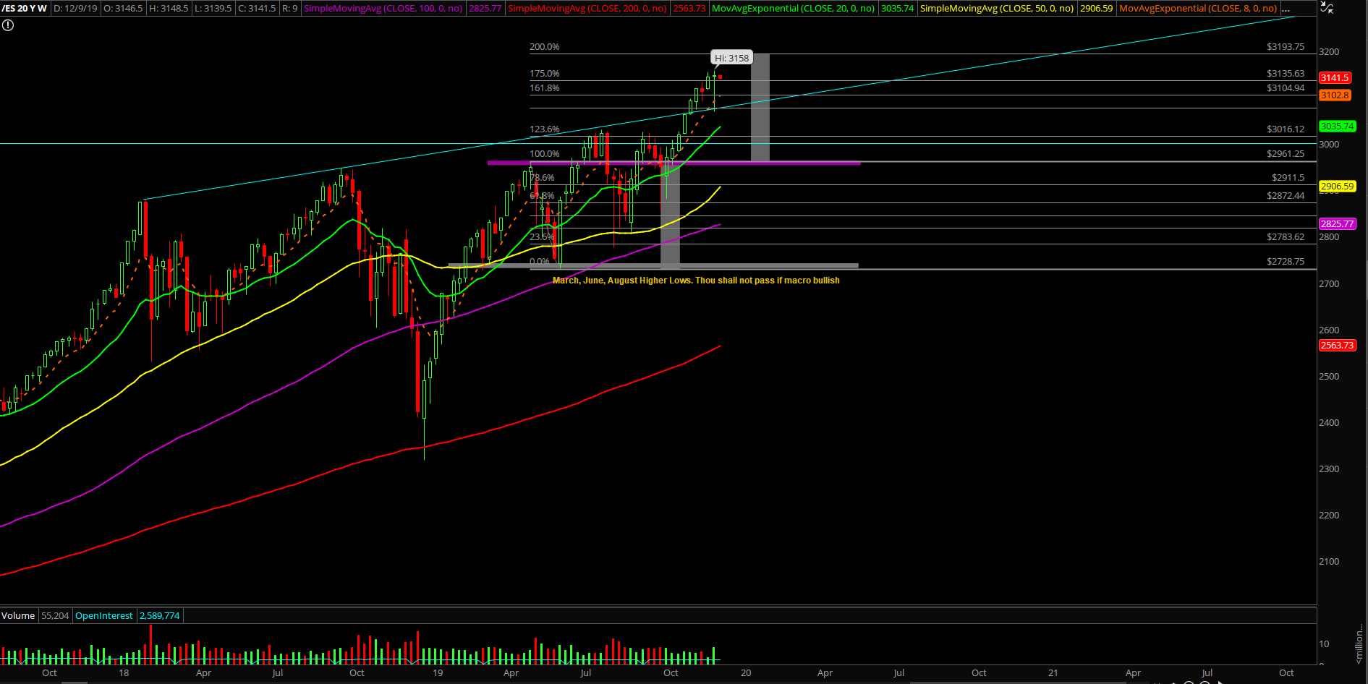The height and width of the screenshot is (684, 1368).
Task: Click the open interest value 2,589,774
Action: (x=160, y=616)
